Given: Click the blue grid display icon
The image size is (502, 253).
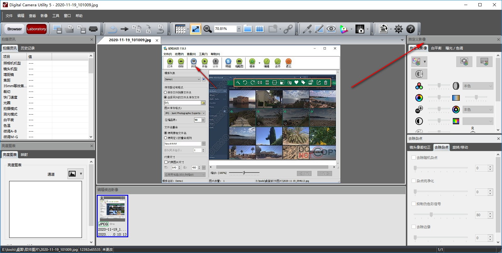Looking at the screenshot, I should [260, 29].
